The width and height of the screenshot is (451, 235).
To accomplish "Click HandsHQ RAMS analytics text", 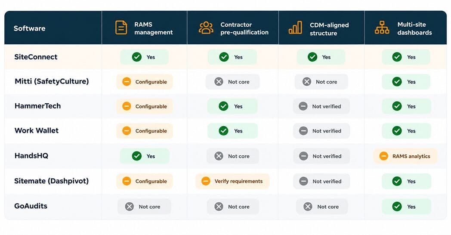I will 411,156.
